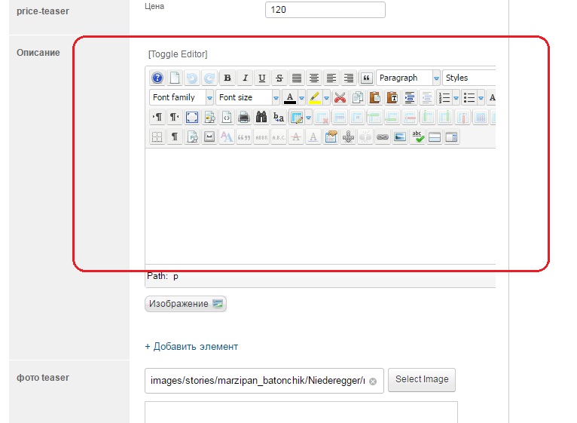Viewport: 577px width, 423px height.
Task: Click the Help icon in editor toolbar
Action: pyautogui.click(x=157, y=78)
